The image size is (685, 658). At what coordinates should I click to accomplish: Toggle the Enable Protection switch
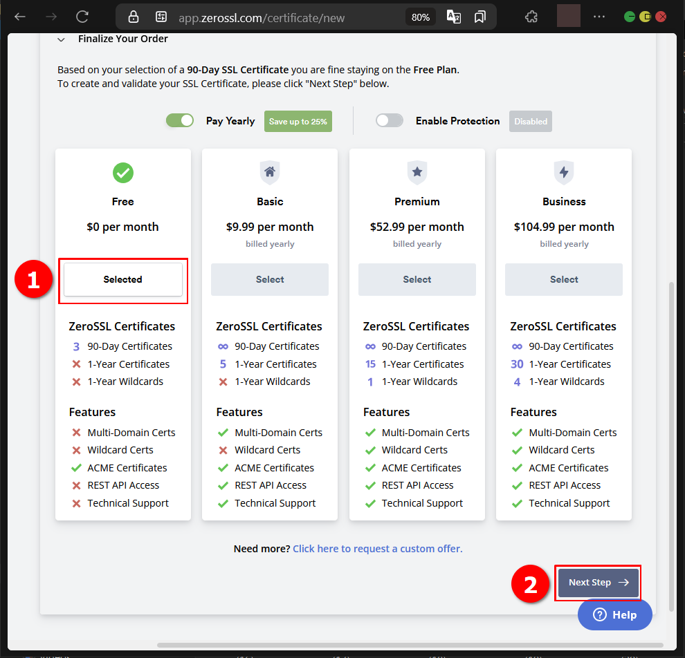pos(390,120)
